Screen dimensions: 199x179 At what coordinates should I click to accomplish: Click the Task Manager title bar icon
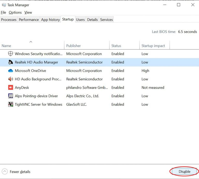(x=4, y=5)
